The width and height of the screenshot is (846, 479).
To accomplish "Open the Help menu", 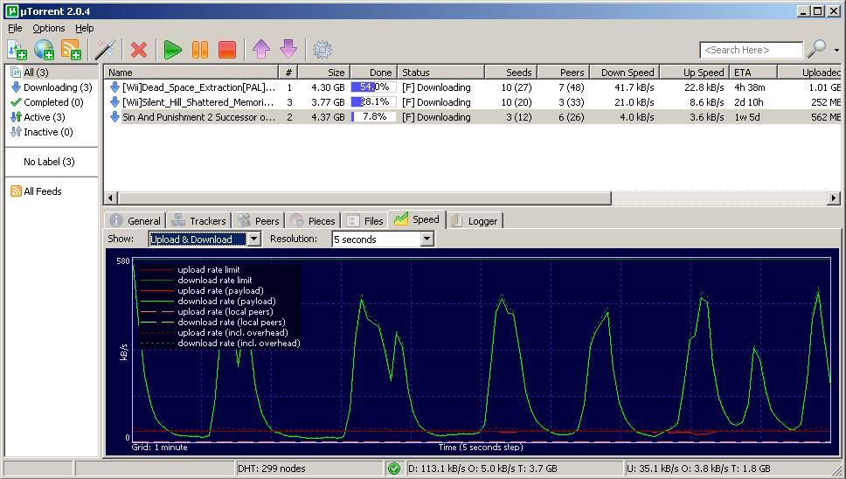I will pyautogui.click(x=84, y=28).
